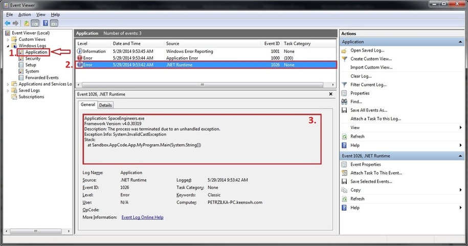Close the event preview pane with X
The image size is (468, 246).
[331, 95]
